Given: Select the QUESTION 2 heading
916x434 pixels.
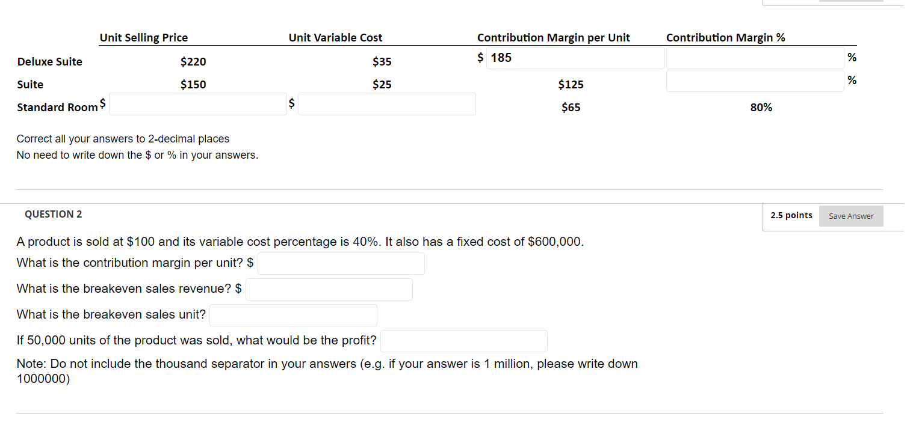Looking at the screenshot, I should (53, 213).
